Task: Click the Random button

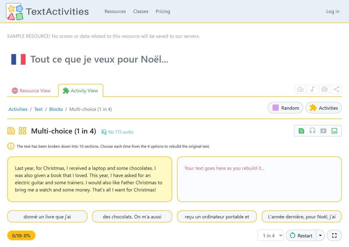Action: tap(285, 108)
